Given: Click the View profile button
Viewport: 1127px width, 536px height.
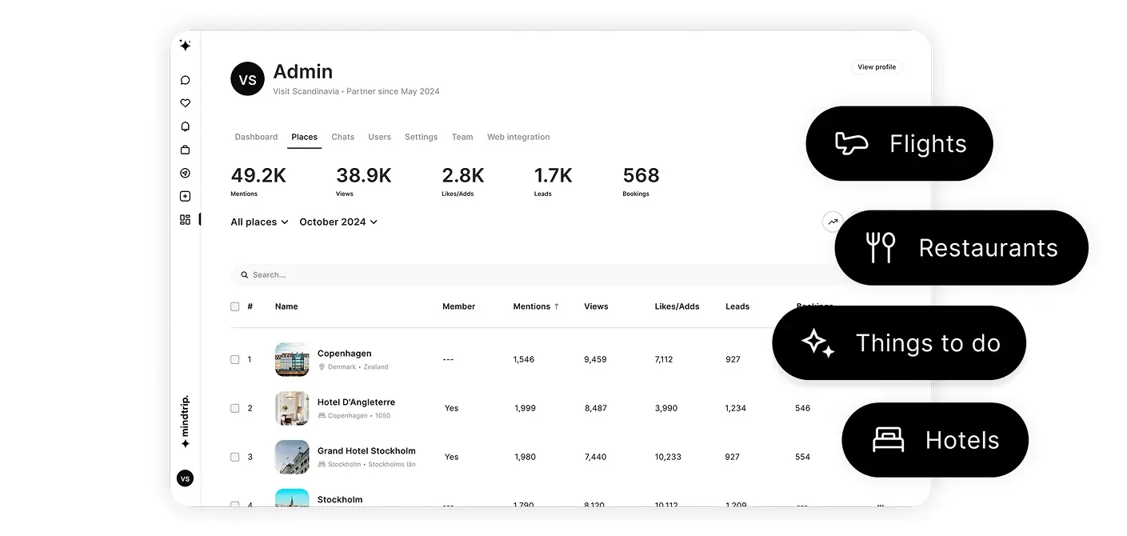Looking at the screenshot, I should pos(877,67).
